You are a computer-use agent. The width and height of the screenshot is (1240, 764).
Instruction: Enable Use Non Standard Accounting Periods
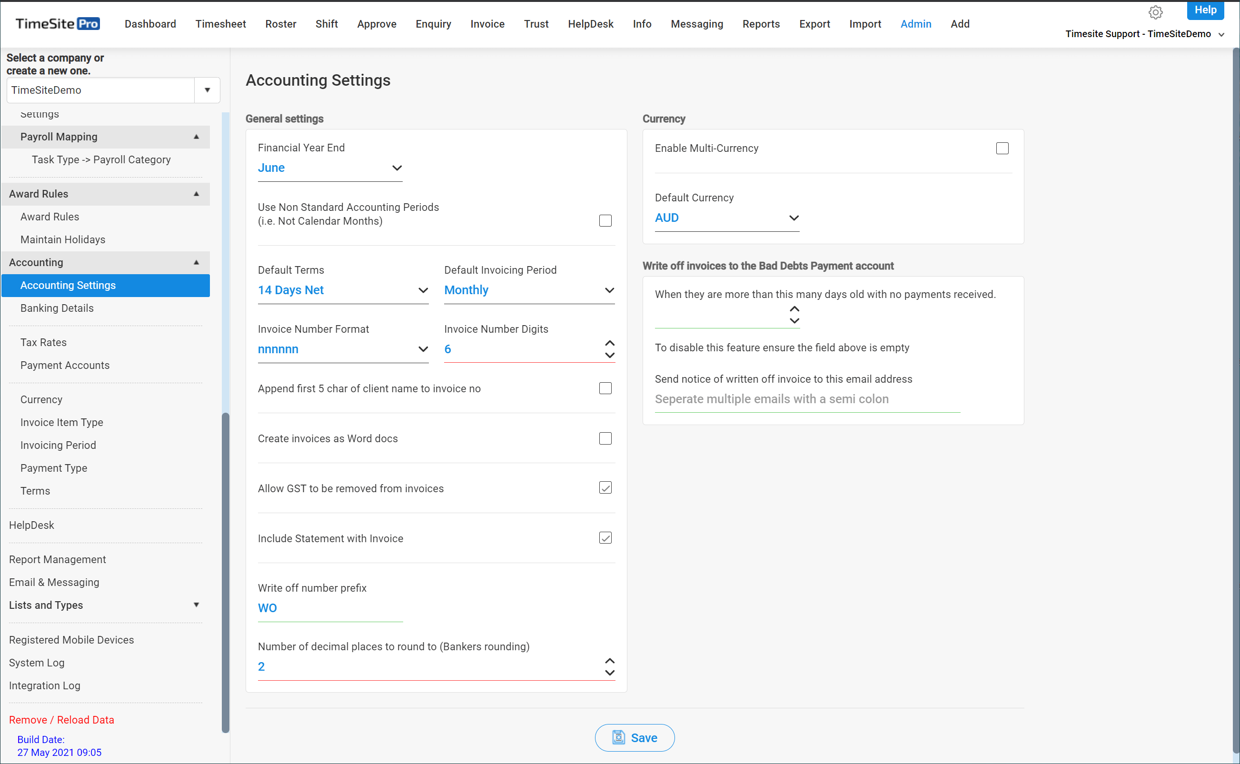point(605,221)
